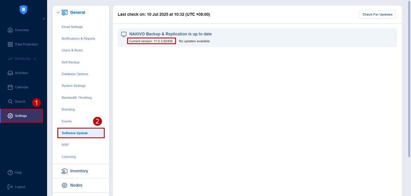Click the Monitoring chart icon

(10, 59)
